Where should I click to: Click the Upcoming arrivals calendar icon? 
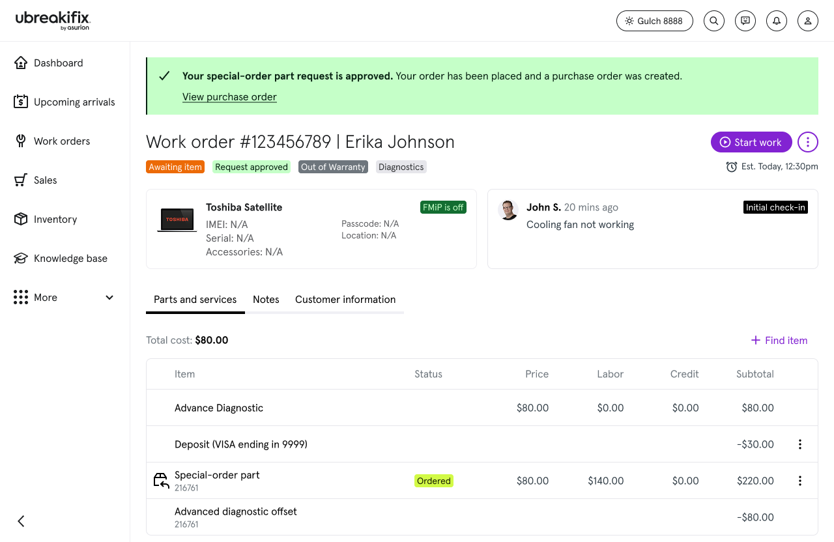tap(21, 102)
